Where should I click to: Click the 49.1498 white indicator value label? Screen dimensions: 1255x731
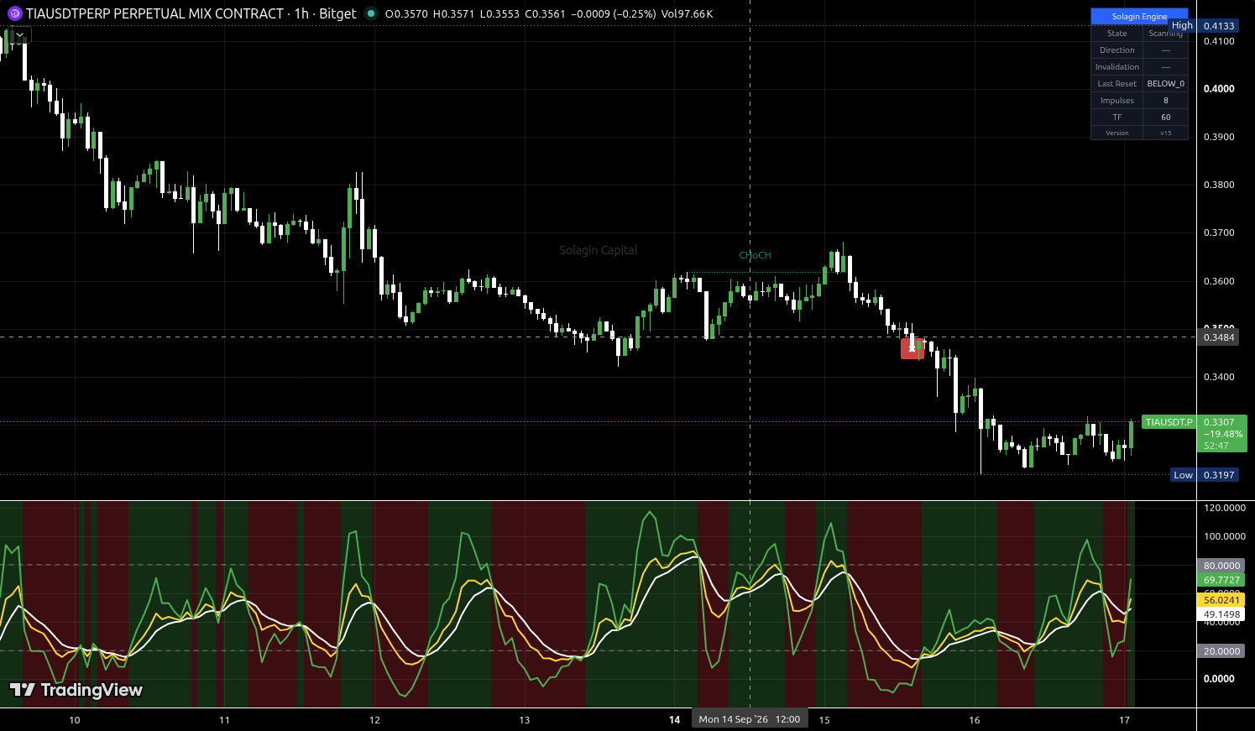1221,614
